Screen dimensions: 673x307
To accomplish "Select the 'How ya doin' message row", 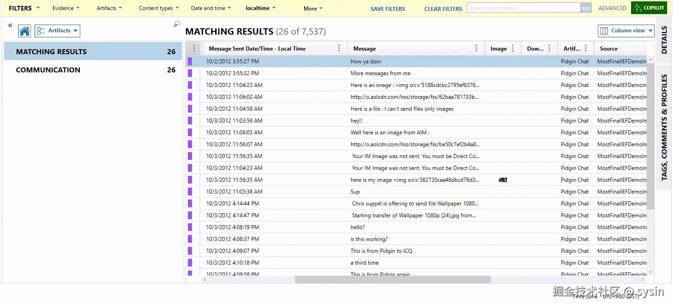I will click(x=416, y=61).
